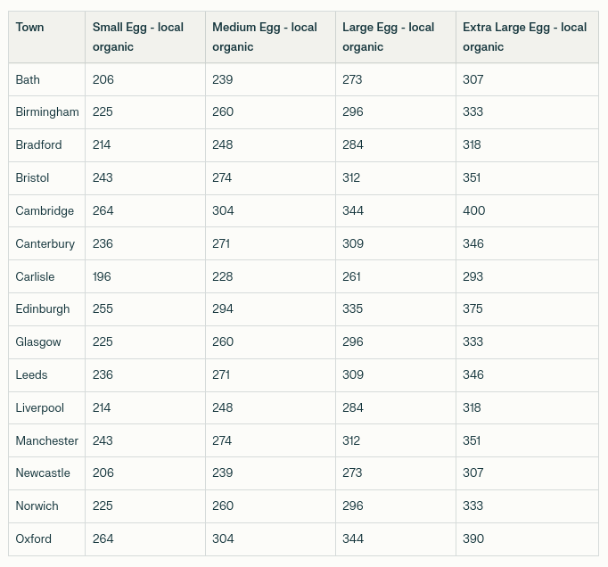Click the Birmingham town name cell
This screenshot has width=608, height=567.
tap(47, 112)
